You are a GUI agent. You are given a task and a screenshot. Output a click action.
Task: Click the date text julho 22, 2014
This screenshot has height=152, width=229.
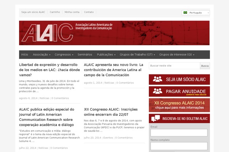(27, 148)
